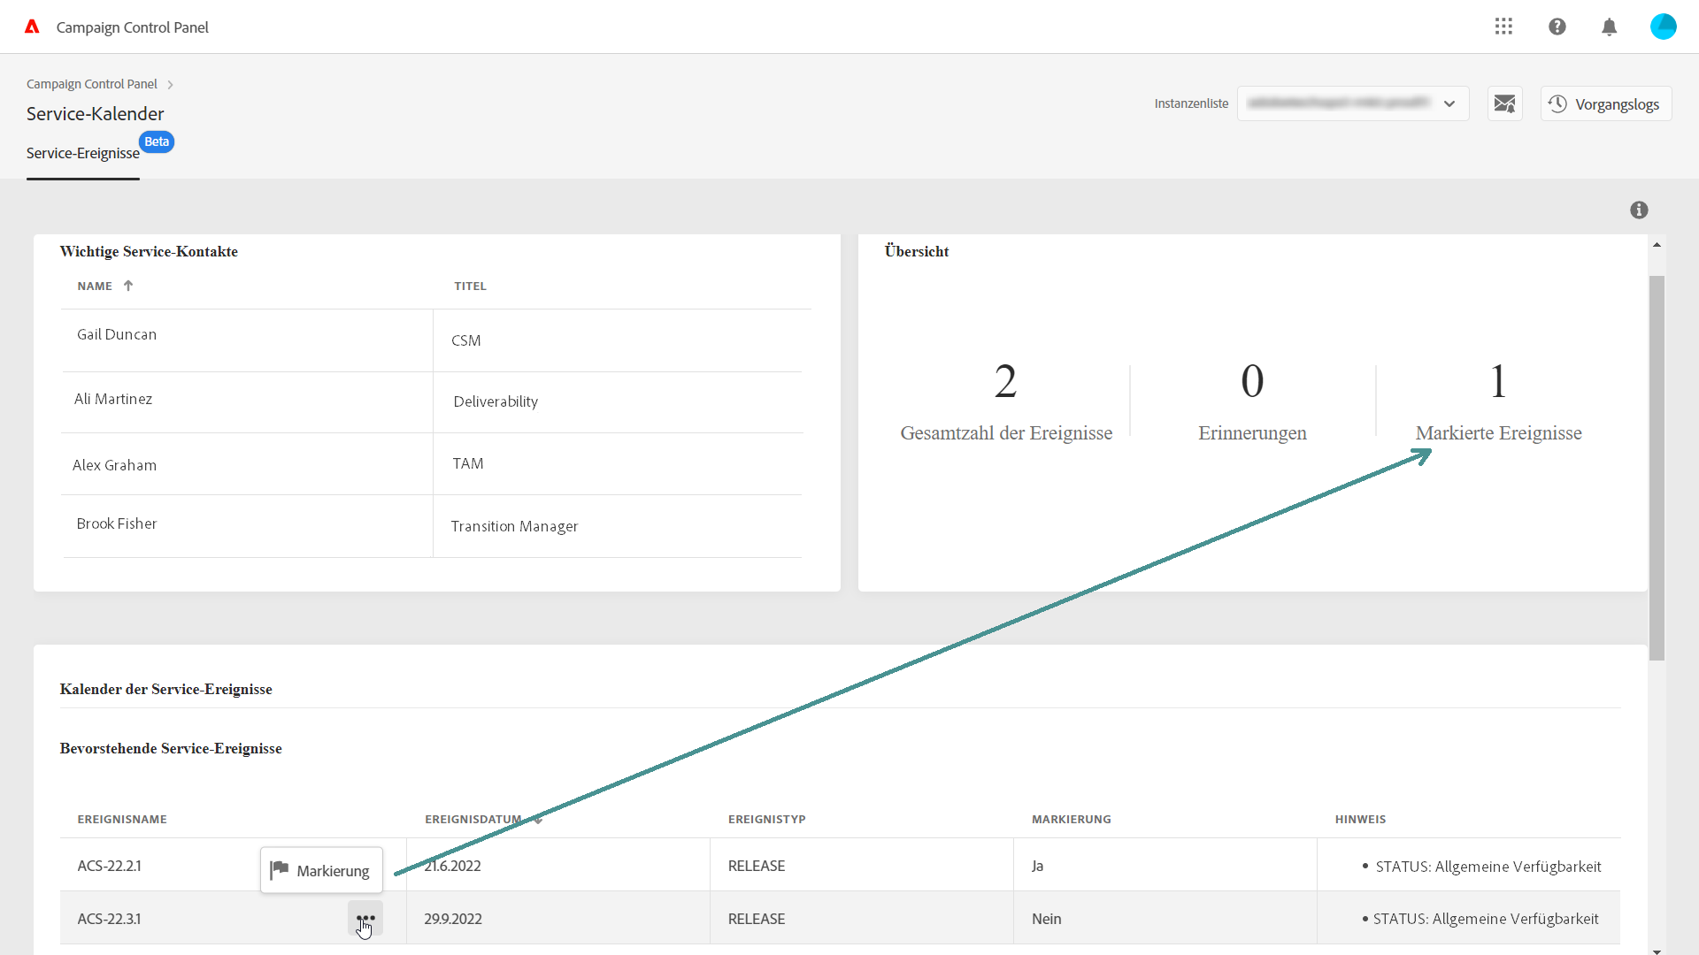Switch to the Service-Ereignisse tab
Viewport: 1699px width, 955px height.
[83, 153]
